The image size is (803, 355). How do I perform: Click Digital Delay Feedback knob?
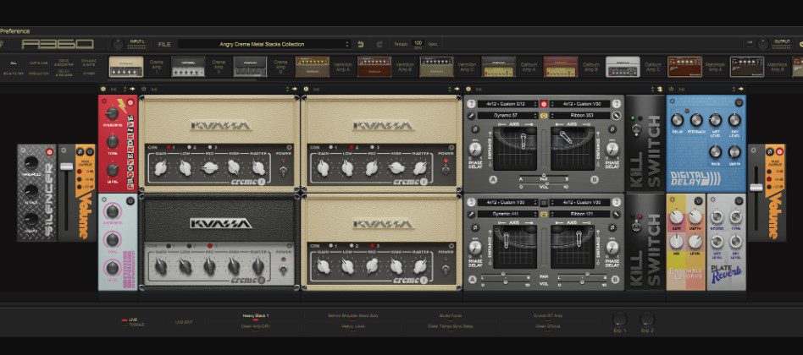(696, 121)
